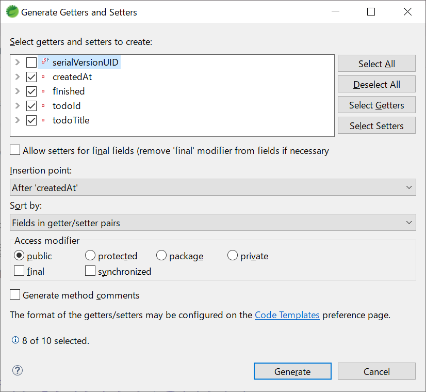Click the info icon beside selection count
Screen dimensions: 426x392
[15, 340]
